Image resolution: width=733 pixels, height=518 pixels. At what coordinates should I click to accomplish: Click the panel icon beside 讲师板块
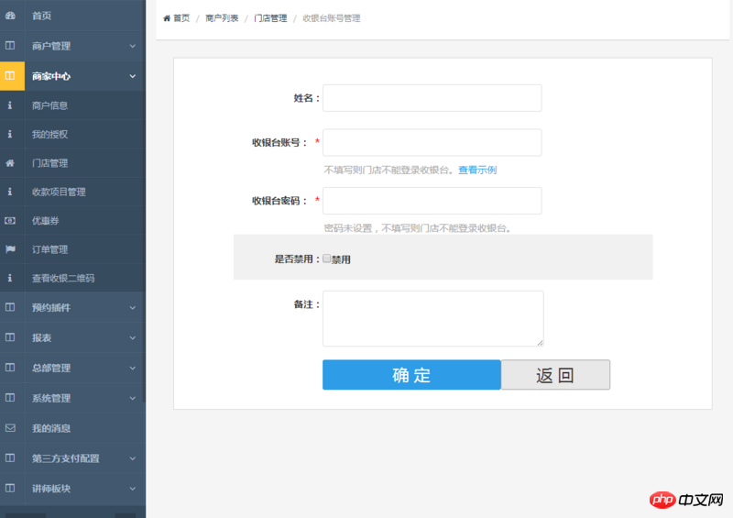(x=10, y=488)
